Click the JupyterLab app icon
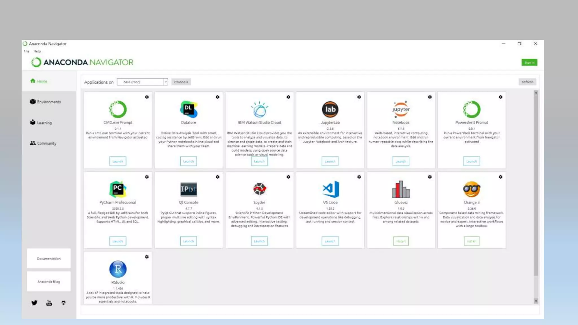Viewport: 578px width, 325px height. click(330, 109)
